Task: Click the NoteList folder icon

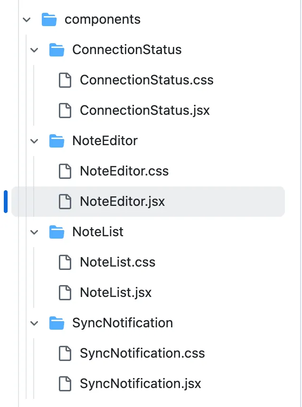Action: coord(57,232)
